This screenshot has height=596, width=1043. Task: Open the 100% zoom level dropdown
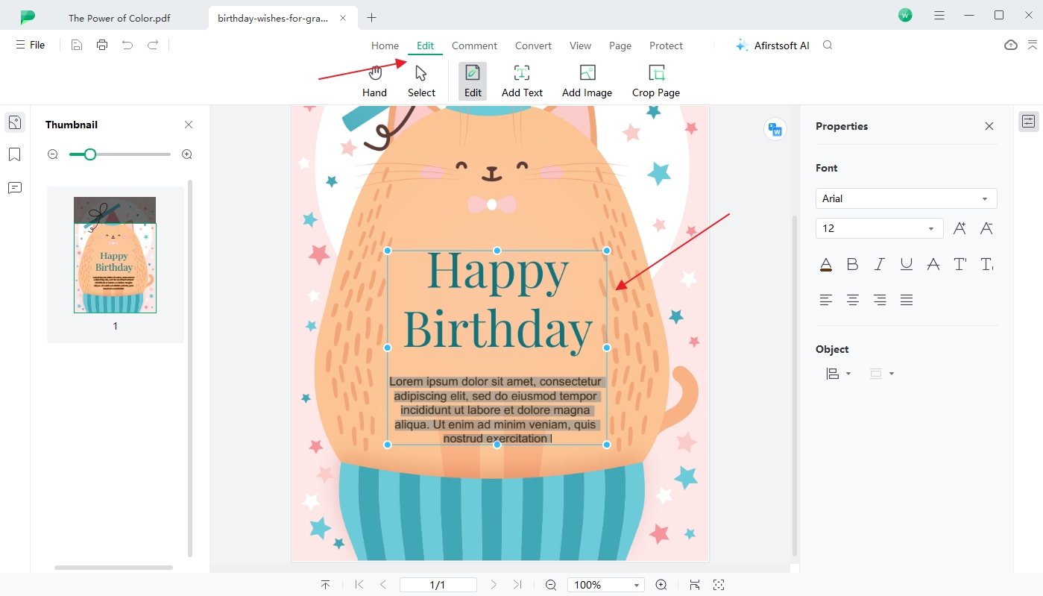[x=605, y=585]
